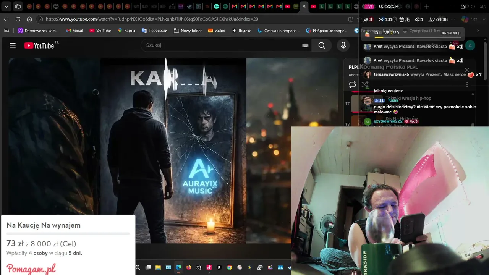Go back with the browser back arrow

(6, 19)
